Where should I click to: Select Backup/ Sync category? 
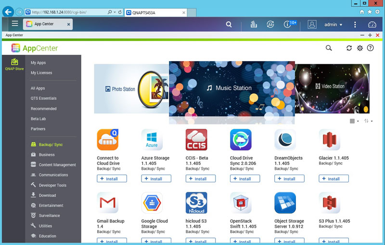tap(47, 145)
